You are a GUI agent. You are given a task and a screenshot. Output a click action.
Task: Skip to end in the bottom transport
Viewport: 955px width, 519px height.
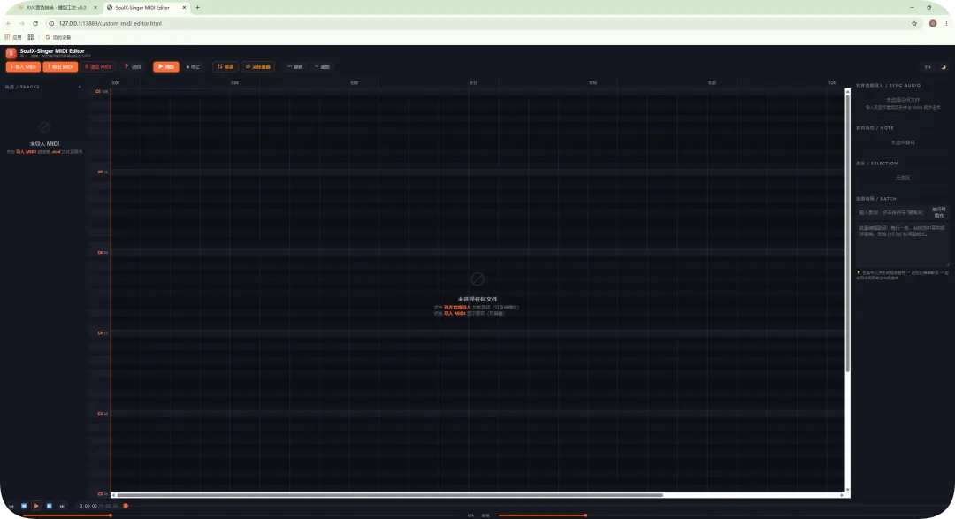(x=62, y=507)
